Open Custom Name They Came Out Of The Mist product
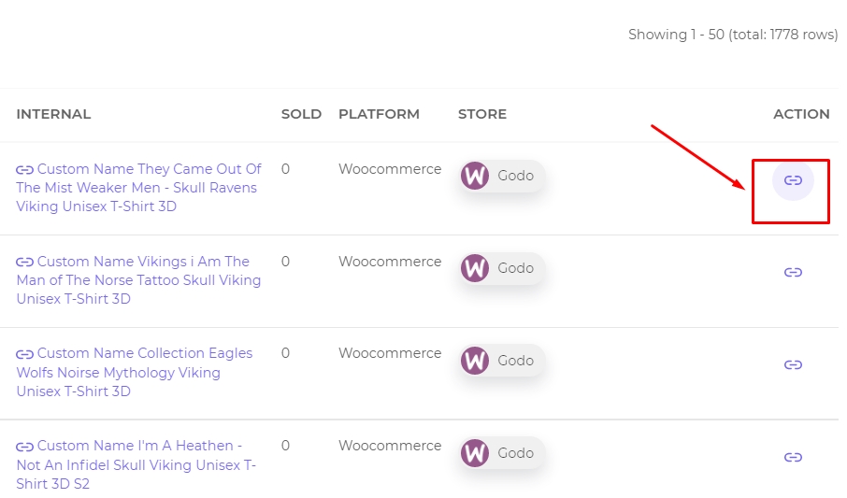 tap(138, 188)
